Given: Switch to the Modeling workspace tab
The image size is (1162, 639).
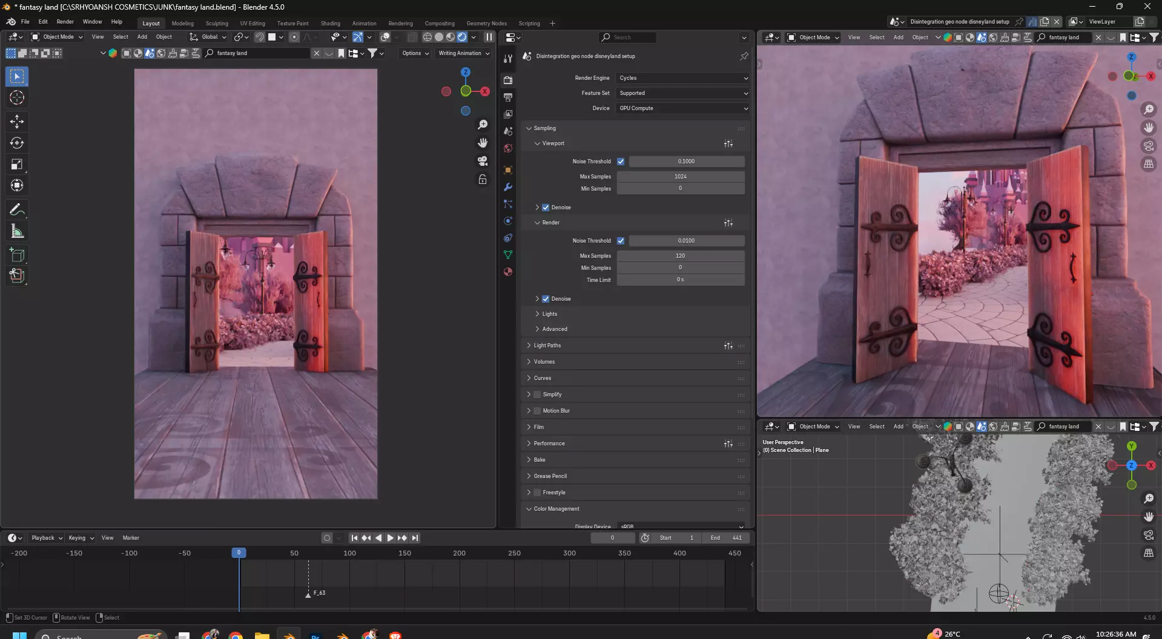Looking at the screenshot, I should tap(182, 24).
